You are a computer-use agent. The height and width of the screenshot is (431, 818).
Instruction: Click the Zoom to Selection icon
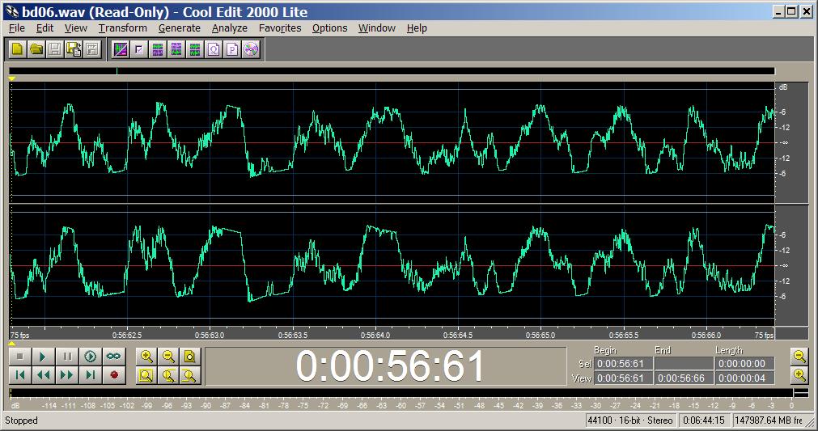(x=146, y=374)
